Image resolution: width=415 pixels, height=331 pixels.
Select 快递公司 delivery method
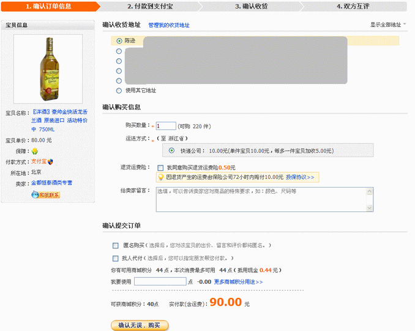pyautogui.click(x=171, y=150)
